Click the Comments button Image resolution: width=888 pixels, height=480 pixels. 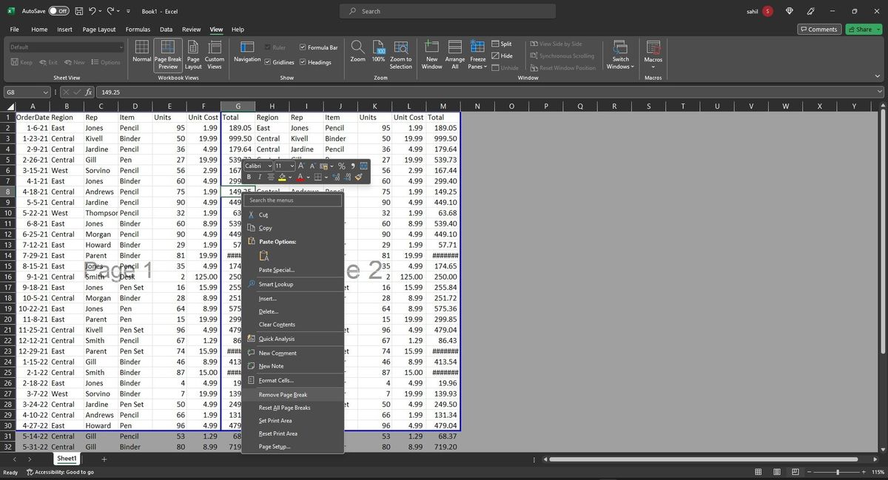pos(819,30)
